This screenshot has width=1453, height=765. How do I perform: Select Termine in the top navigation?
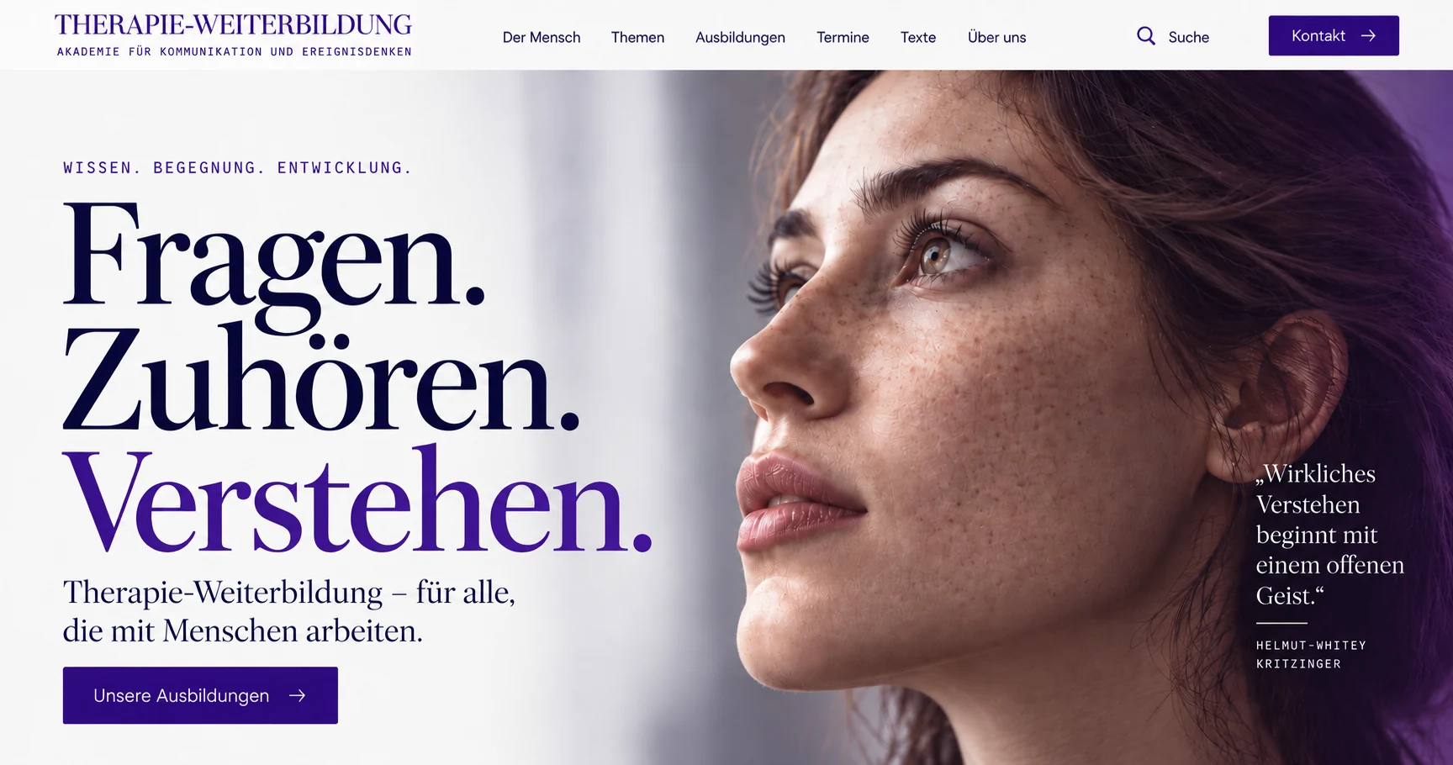[x=843, y=37]
